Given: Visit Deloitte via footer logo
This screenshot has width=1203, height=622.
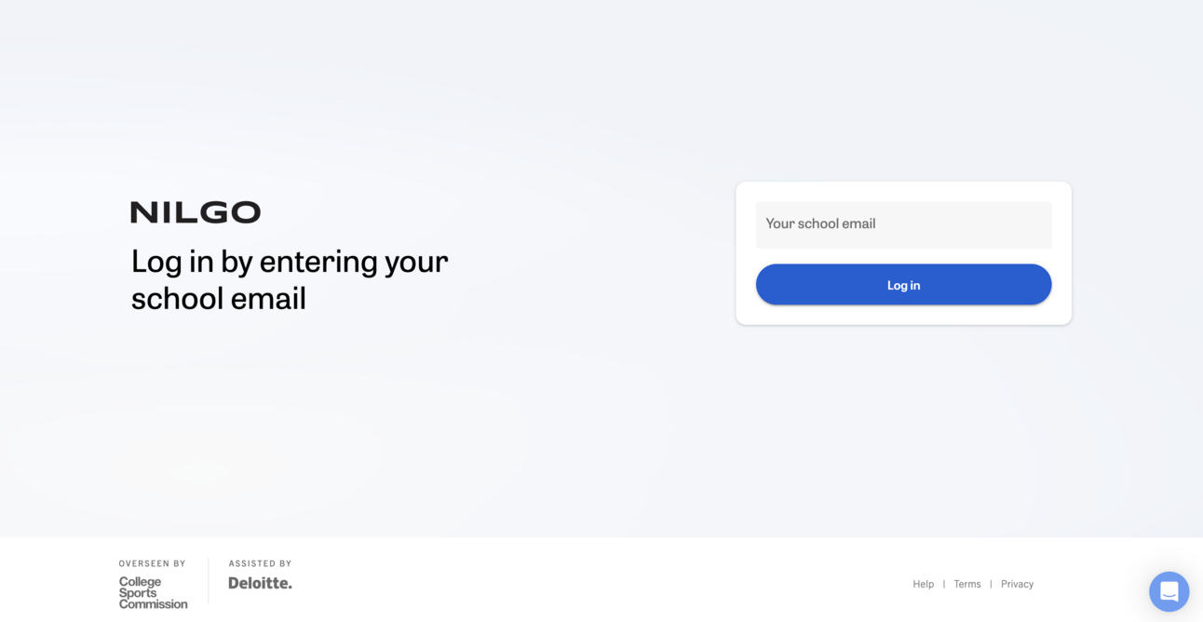Looking at the screenshot, I should (260, 582).
